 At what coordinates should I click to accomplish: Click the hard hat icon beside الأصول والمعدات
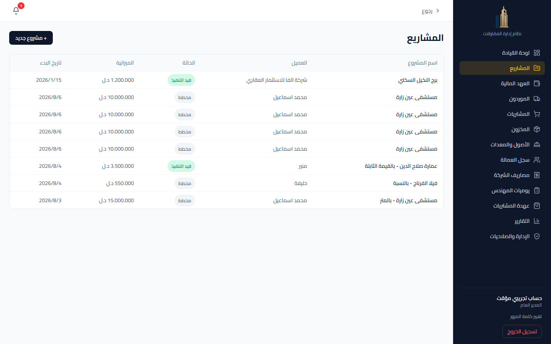click(537, 144)
